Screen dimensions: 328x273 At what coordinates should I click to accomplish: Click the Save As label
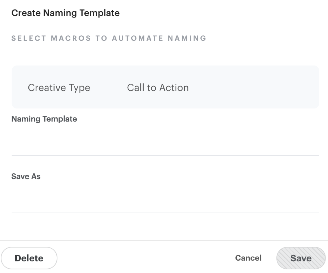26,176
